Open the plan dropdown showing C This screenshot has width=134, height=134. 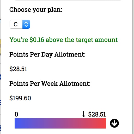tap(20, 24)
